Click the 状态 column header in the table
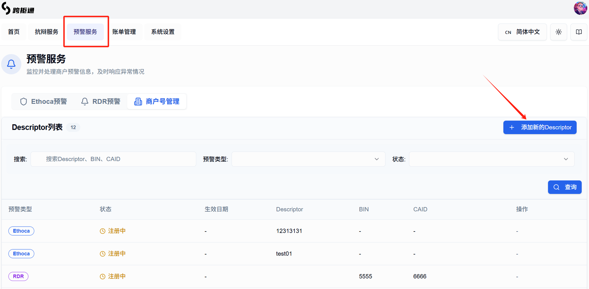 (x=106, y=209)
